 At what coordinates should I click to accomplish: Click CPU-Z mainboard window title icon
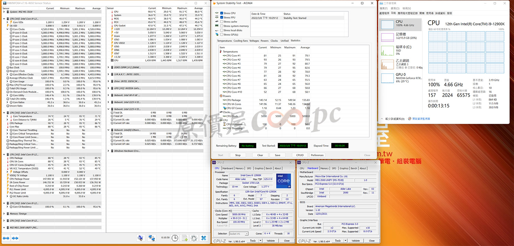299,162
